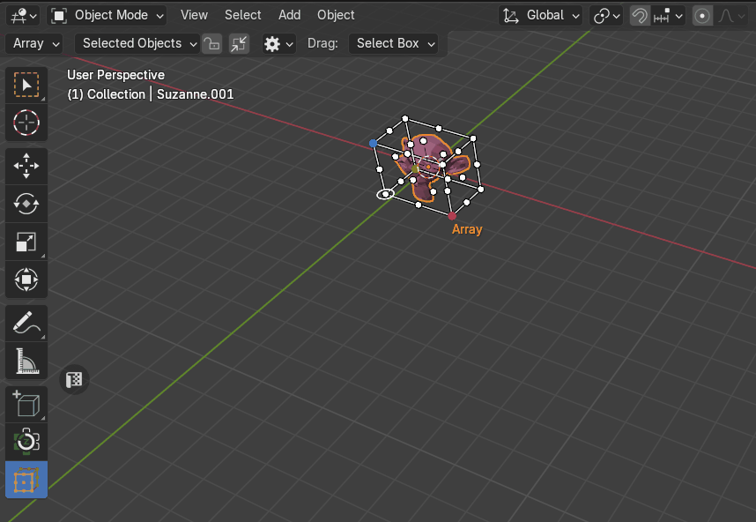Open the editor type selector
This screenshot has width=756, height=522.
23,16
